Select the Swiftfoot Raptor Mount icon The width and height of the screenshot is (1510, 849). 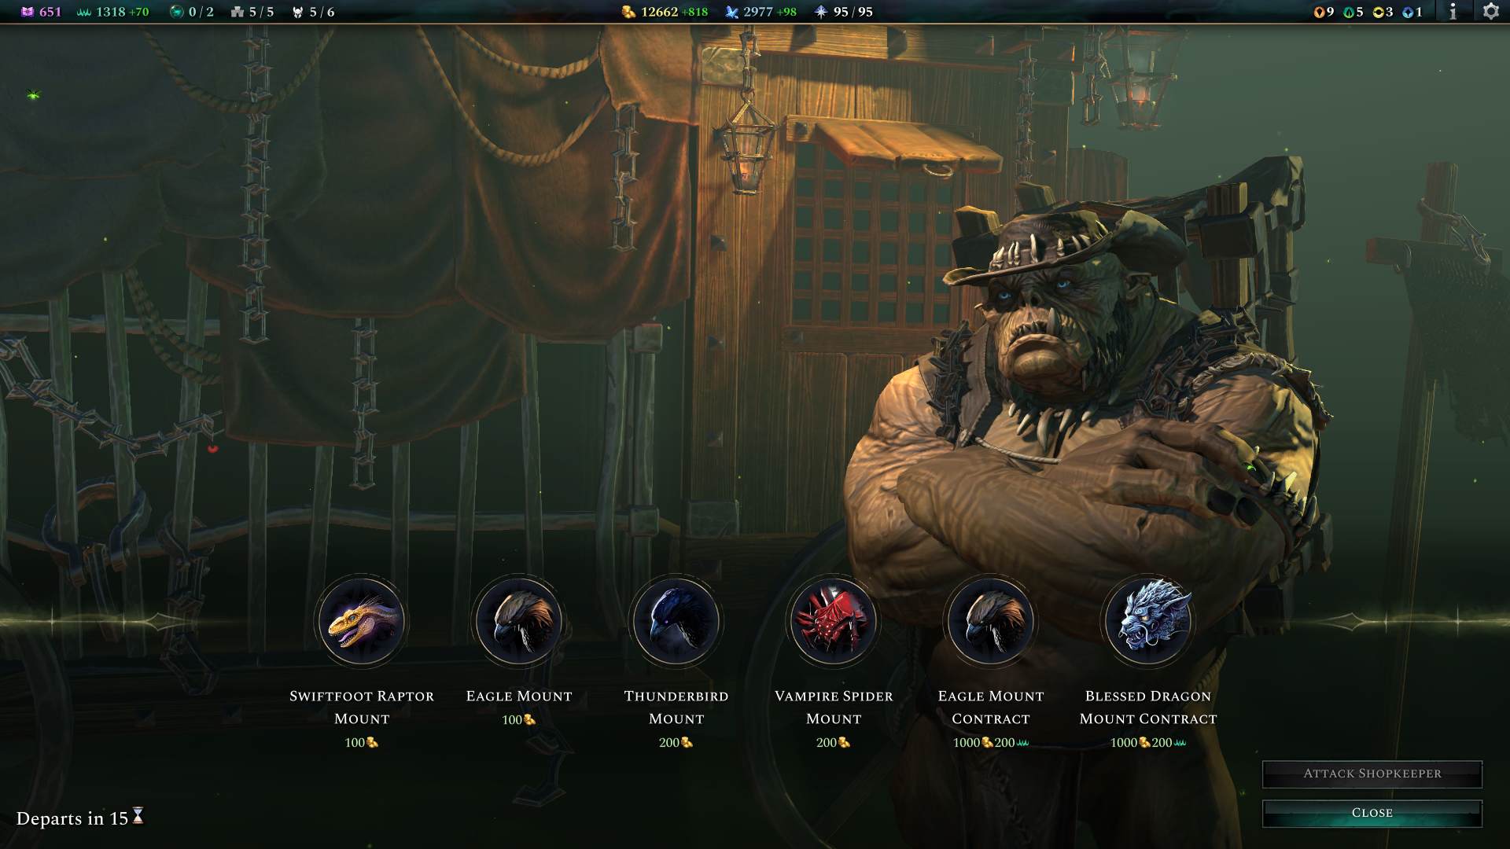362,621
